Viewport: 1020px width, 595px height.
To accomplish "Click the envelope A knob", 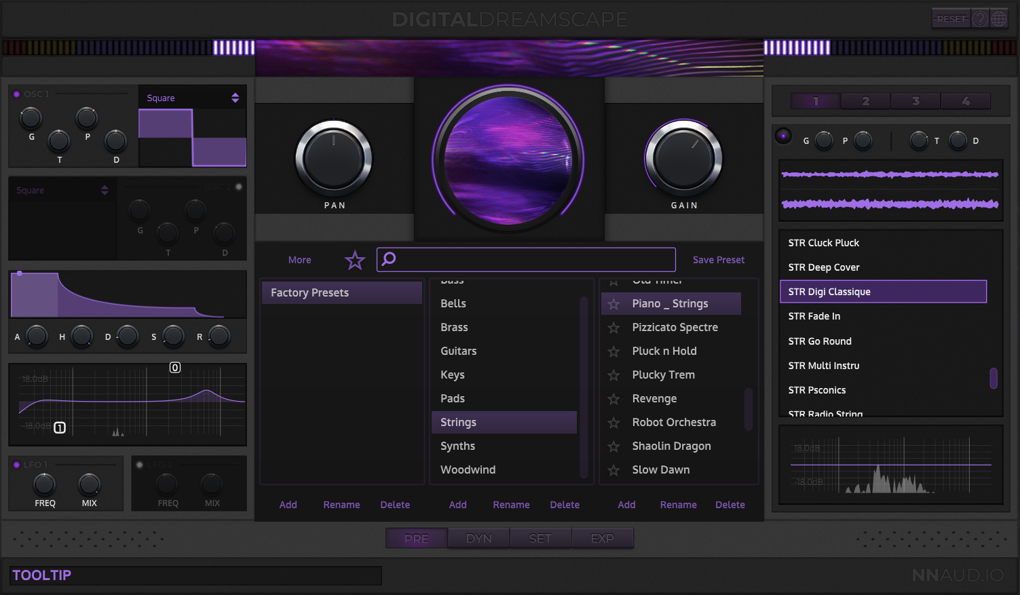I will [x=37, y=336].
